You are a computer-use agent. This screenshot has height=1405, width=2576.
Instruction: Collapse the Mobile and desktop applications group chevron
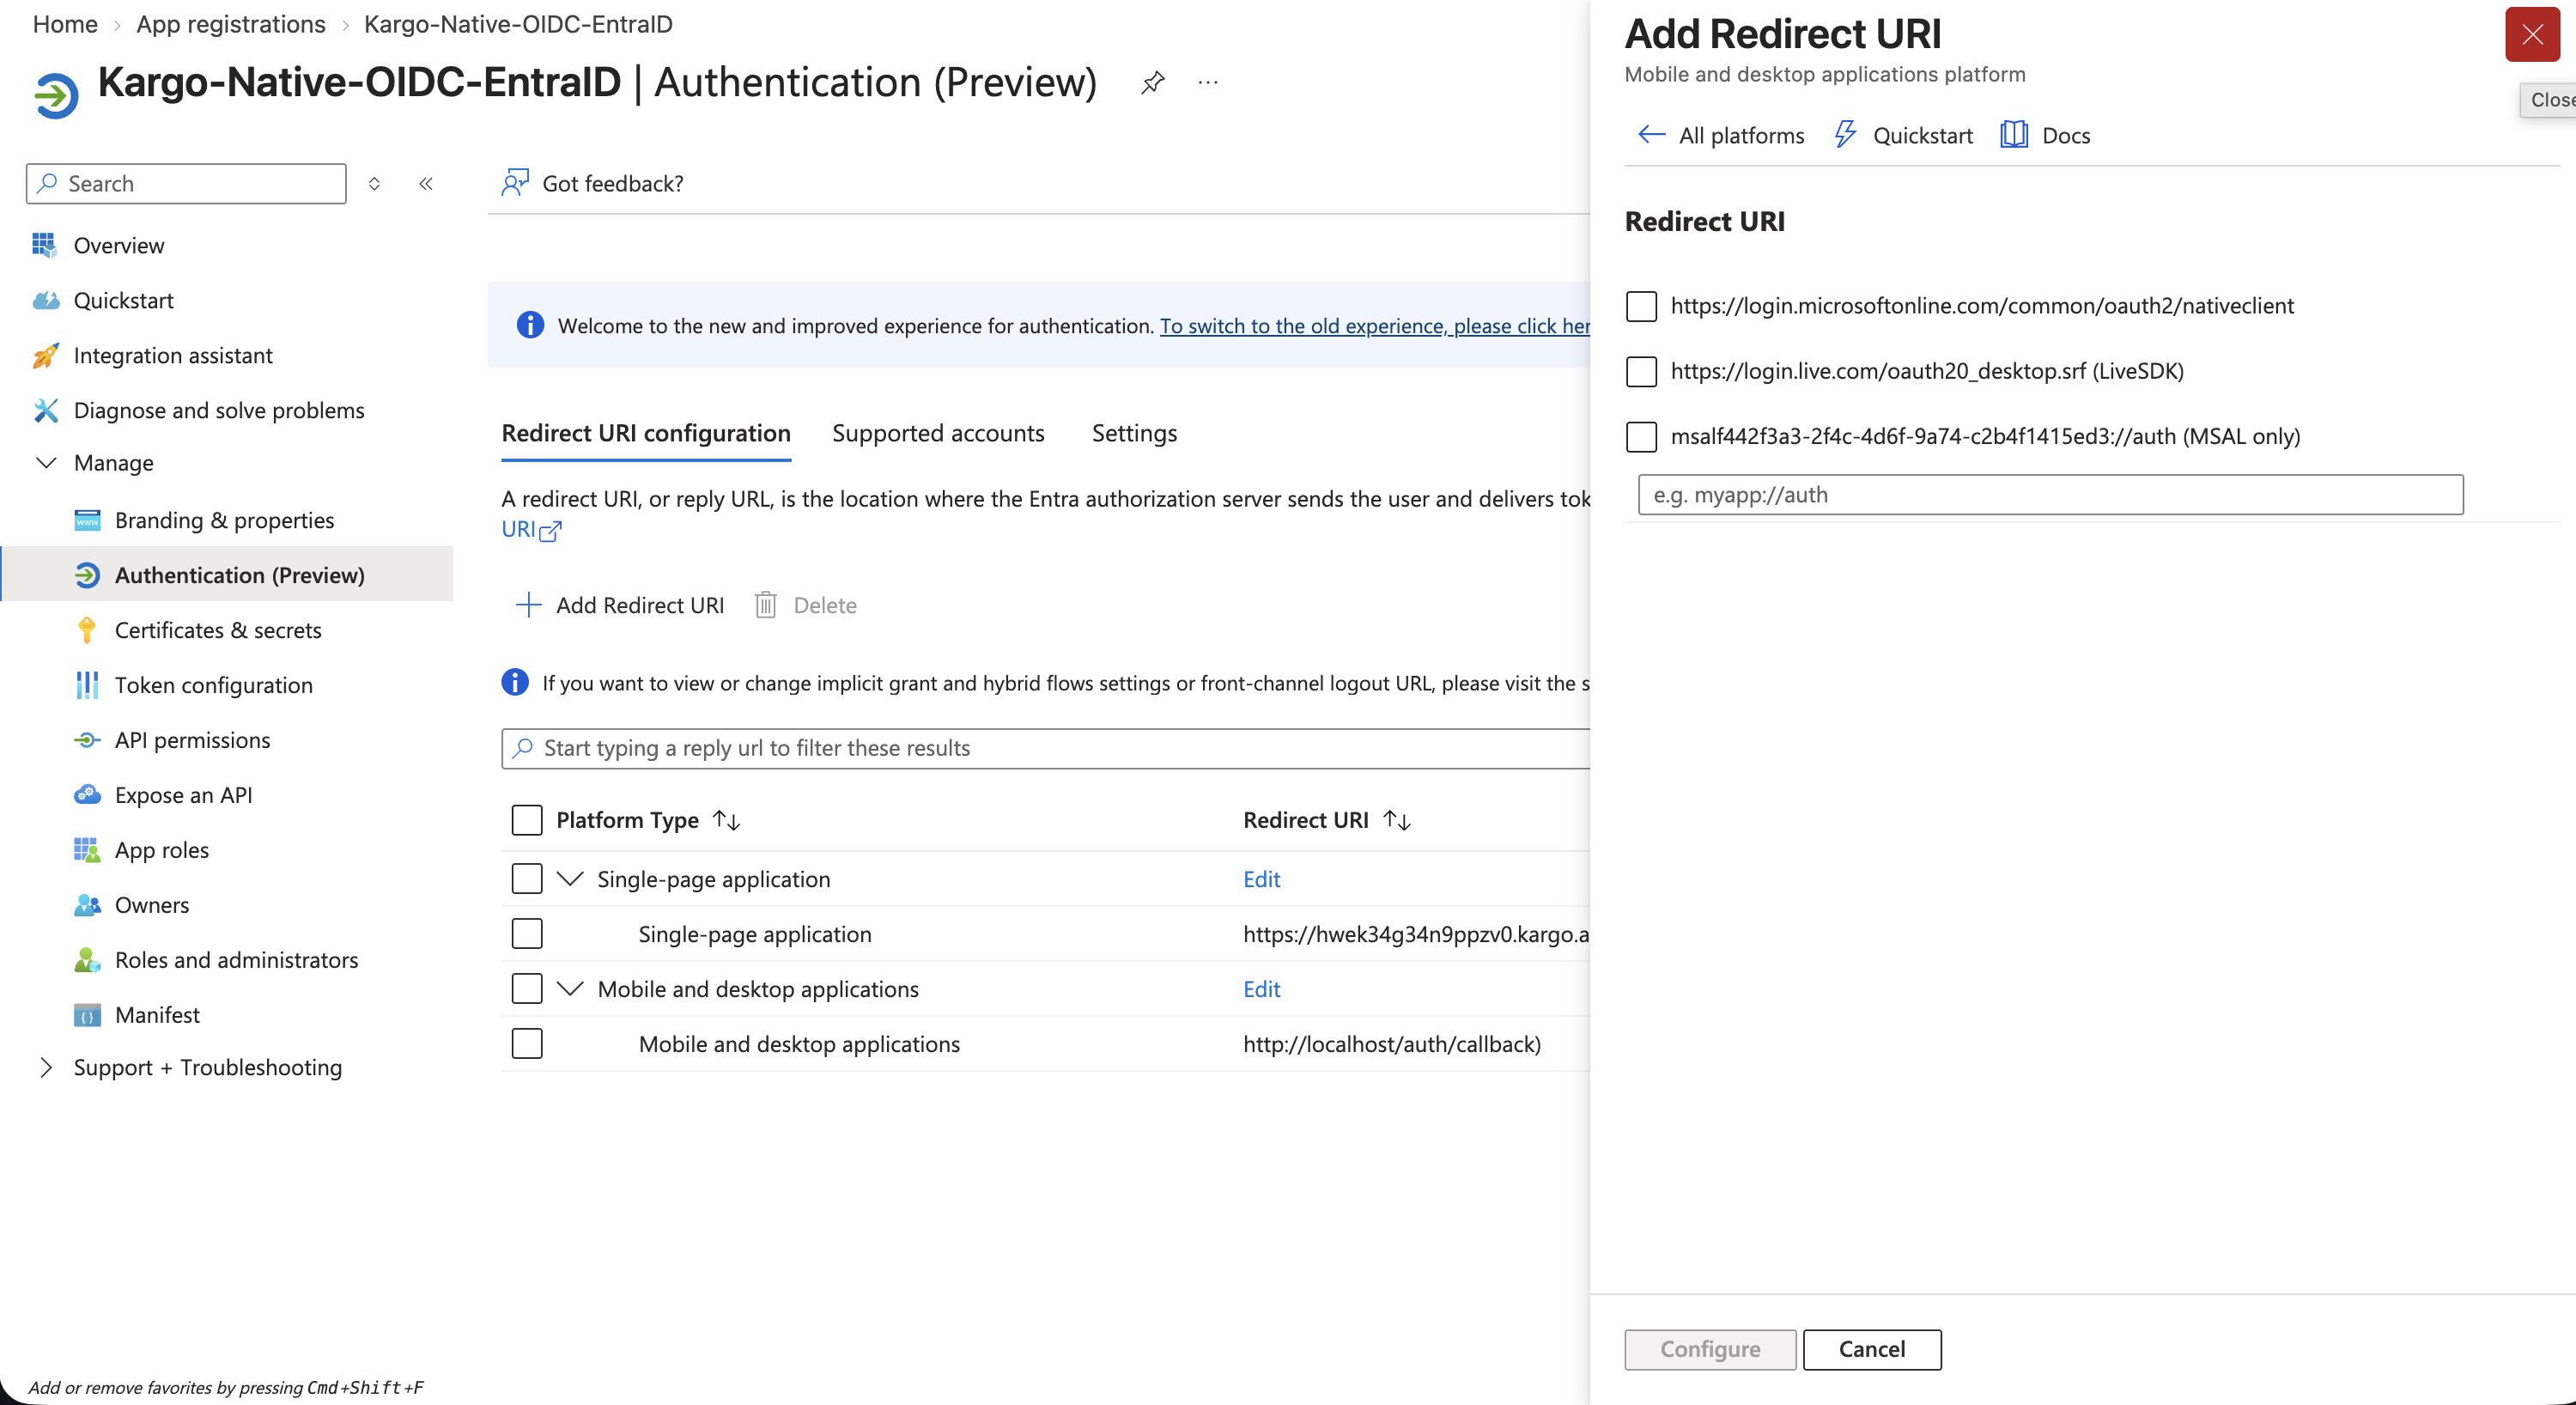coord(570,989)
